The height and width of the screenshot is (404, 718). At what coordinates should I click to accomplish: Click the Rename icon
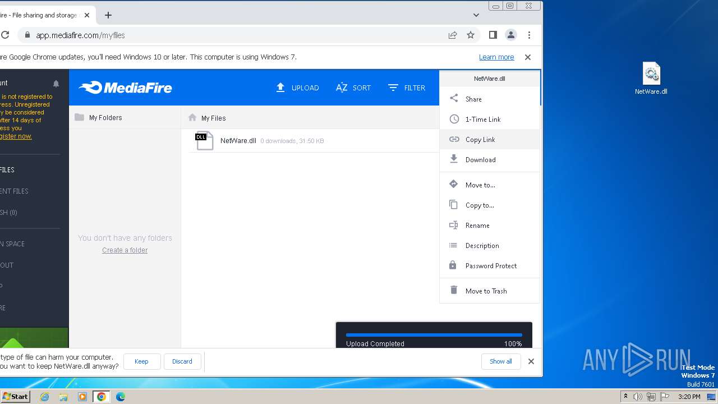pyautogui.click(x=454, y=225)
